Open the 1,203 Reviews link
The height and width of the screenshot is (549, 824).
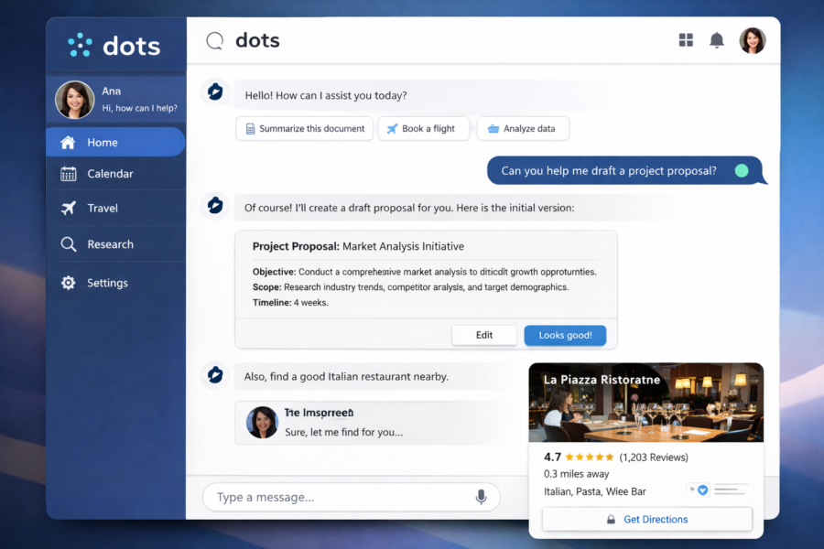(654, 457)
